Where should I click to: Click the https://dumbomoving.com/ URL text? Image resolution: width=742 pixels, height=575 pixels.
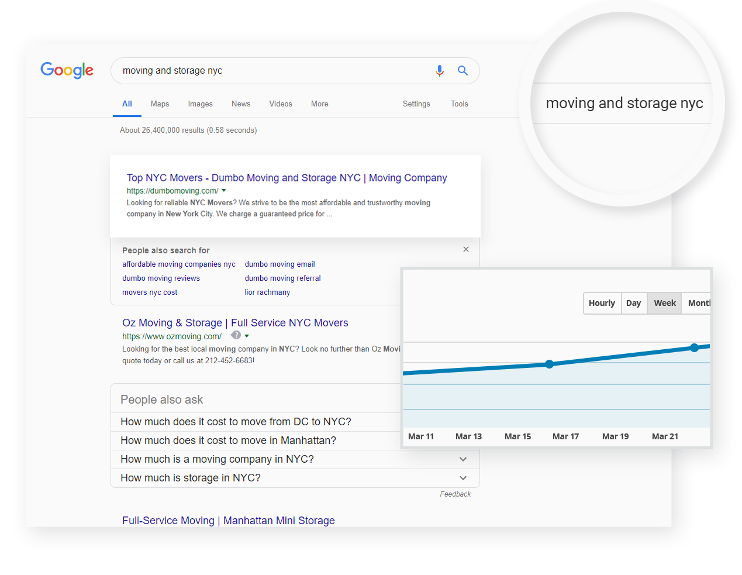click(172, 191)
